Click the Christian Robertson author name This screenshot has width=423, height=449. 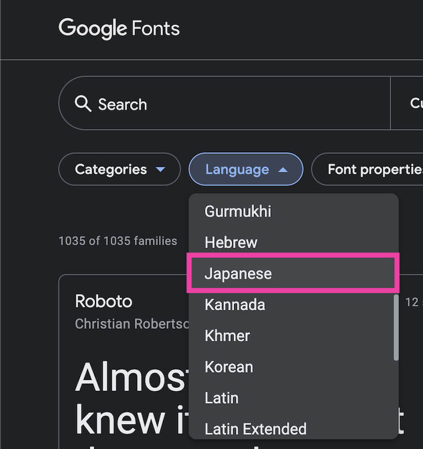click(132, 324)
